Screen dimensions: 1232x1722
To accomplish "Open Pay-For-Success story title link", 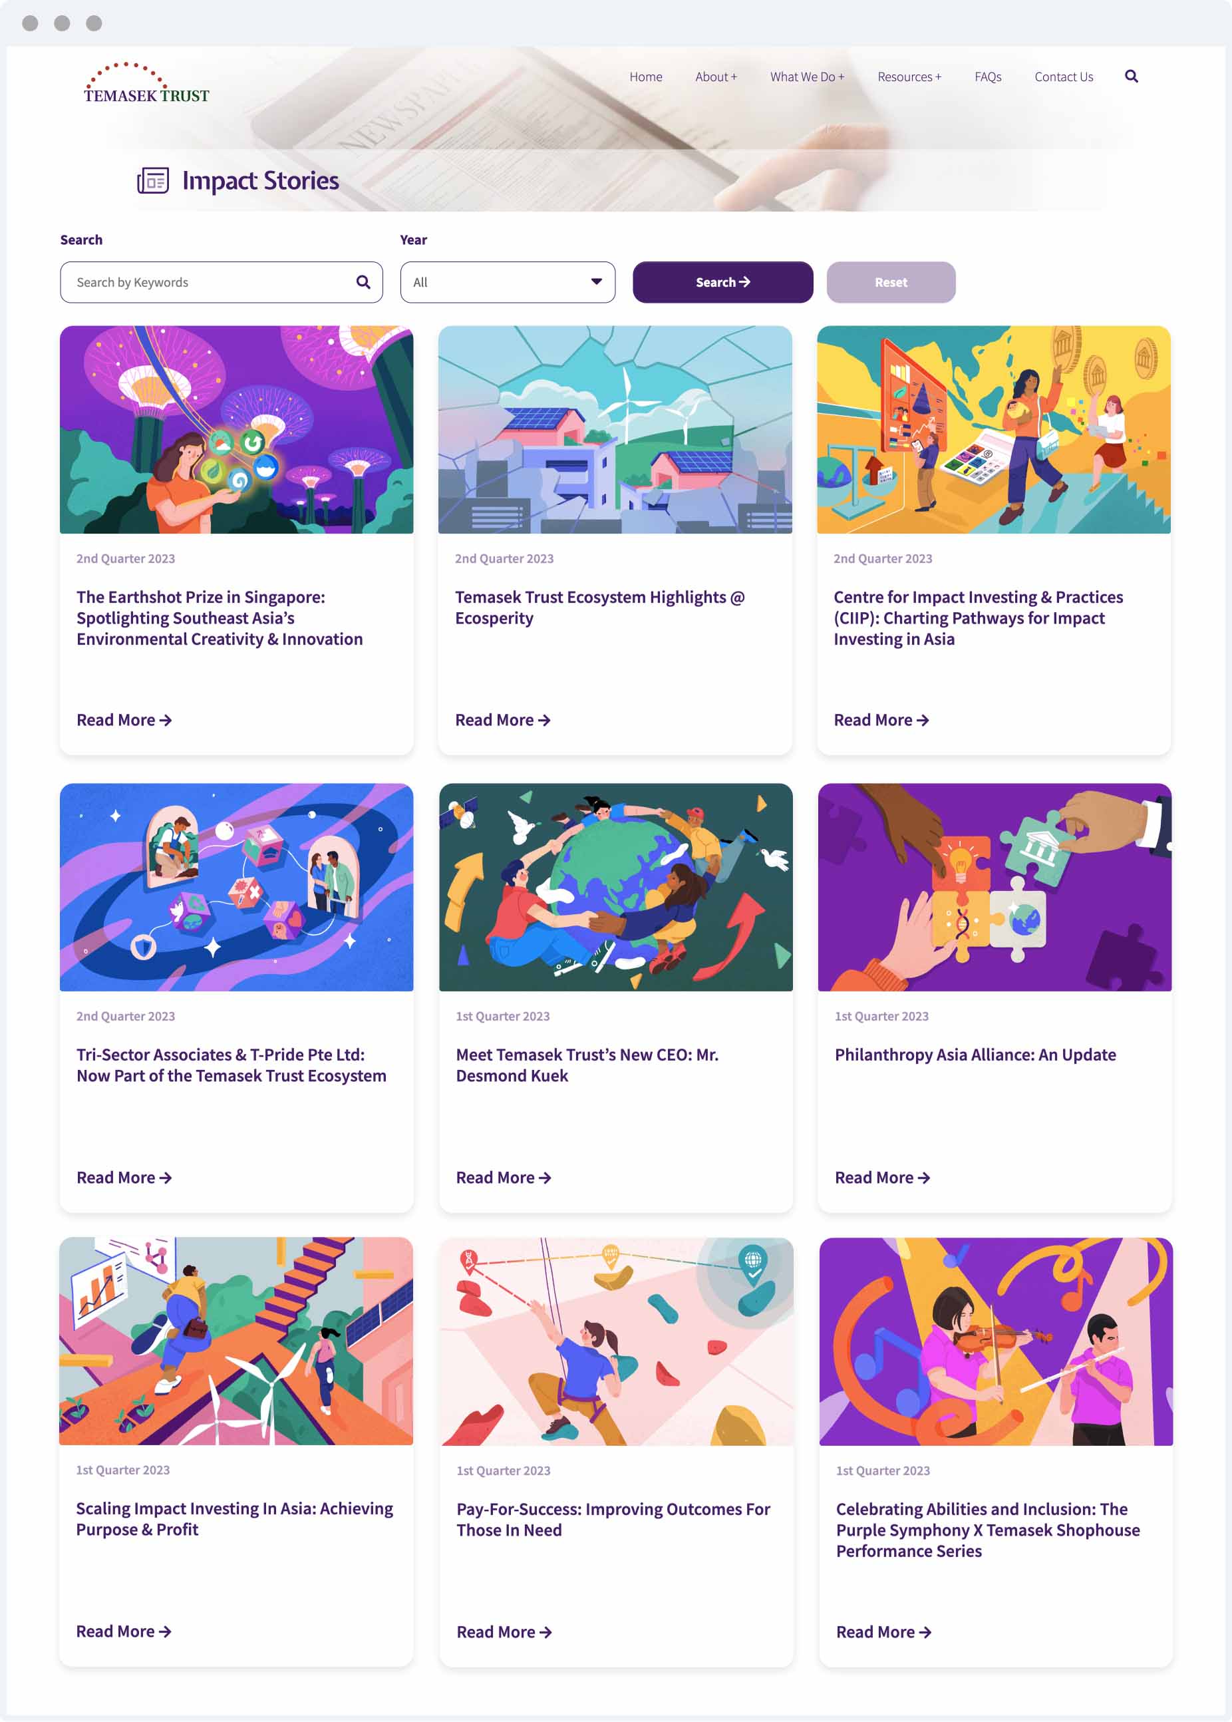I will [x=613, y=1520].
